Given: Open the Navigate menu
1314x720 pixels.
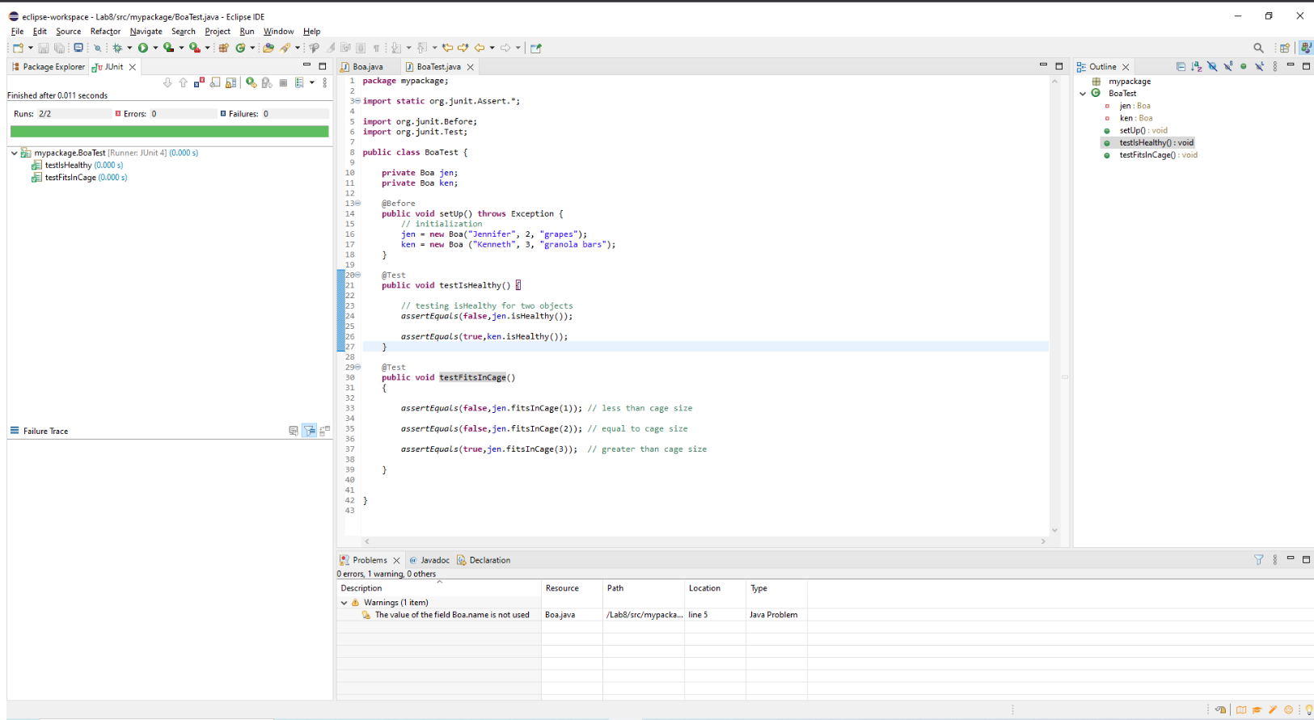Looking at the screenshot, I should [146, 32].
